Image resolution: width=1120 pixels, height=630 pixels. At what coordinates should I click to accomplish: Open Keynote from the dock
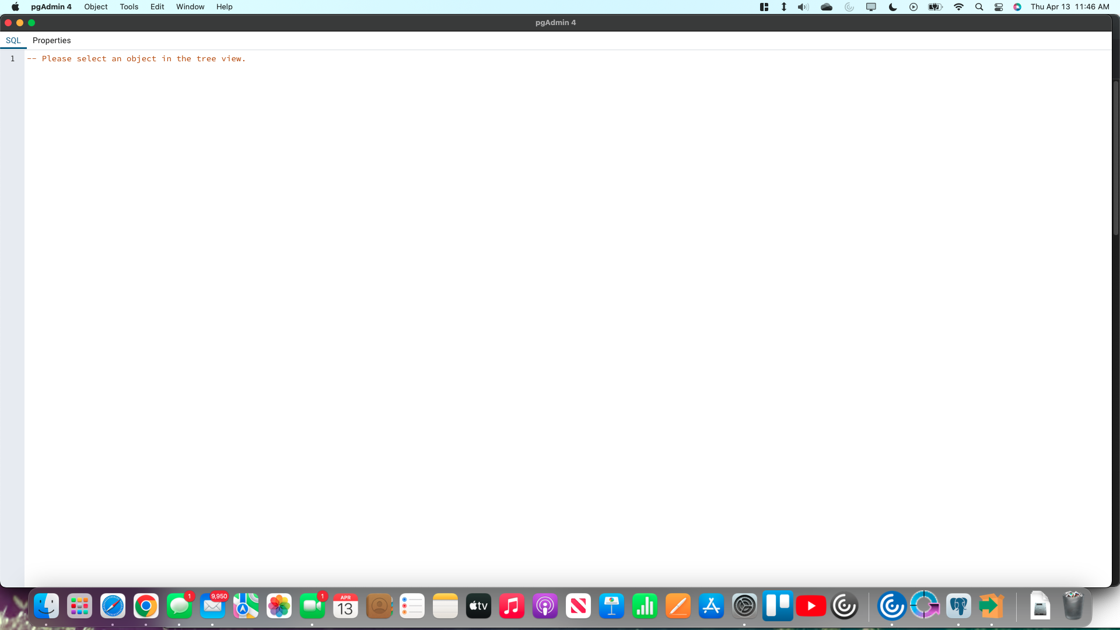click(611, 607)
